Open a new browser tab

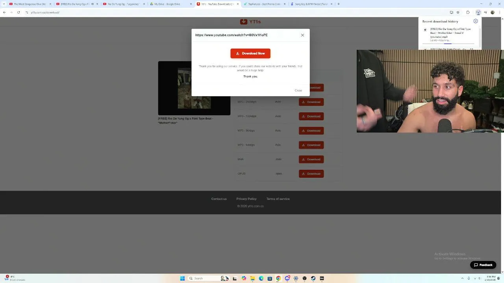pos(339,4)
